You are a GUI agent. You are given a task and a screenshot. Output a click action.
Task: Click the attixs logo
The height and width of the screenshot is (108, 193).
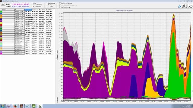pyautogui.click(x=185, y=6)
